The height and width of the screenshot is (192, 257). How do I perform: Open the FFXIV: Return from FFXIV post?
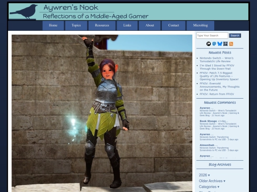pos(217,94)
